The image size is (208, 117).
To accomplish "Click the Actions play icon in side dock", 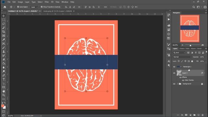I will (x=169, y=19).
